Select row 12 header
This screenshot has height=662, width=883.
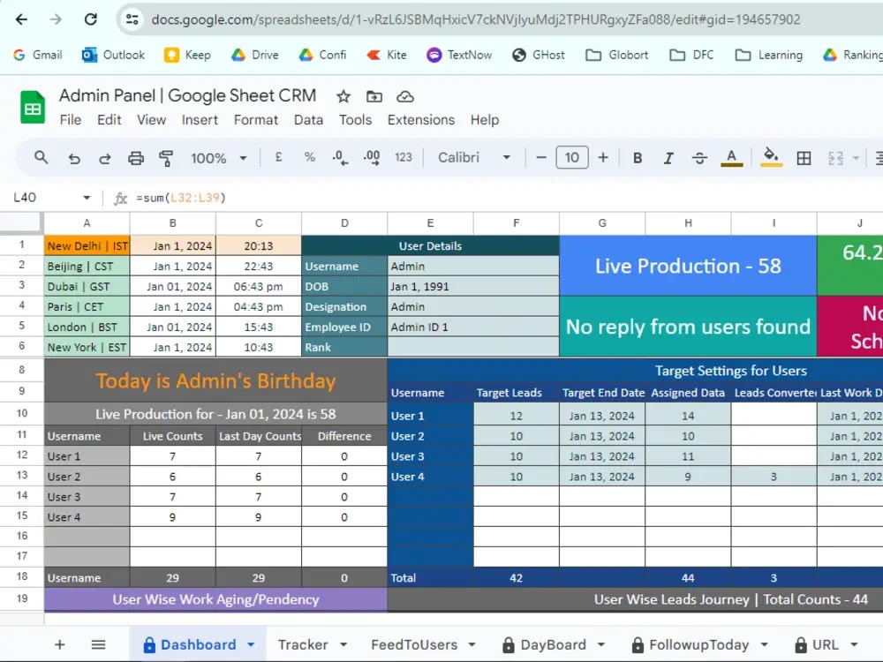point(22,455)
